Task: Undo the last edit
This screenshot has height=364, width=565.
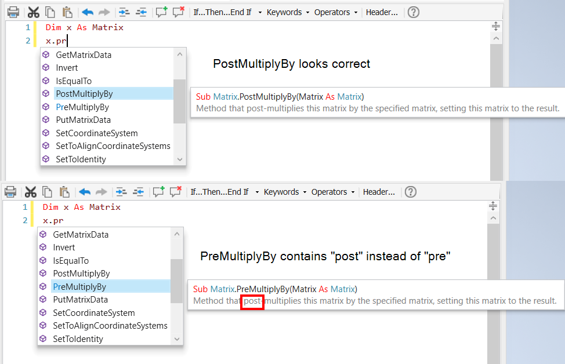Action: [x=87, y=12]
